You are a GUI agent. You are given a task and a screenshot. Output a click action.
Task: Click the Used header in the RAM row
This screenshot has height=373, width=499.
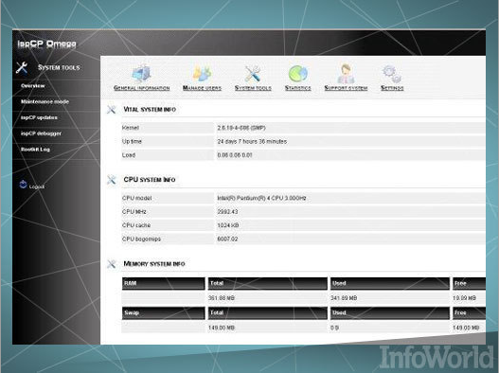390,284
